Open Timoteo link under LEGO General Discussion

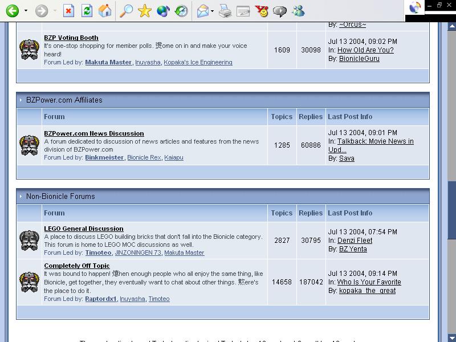pos(98,253)
